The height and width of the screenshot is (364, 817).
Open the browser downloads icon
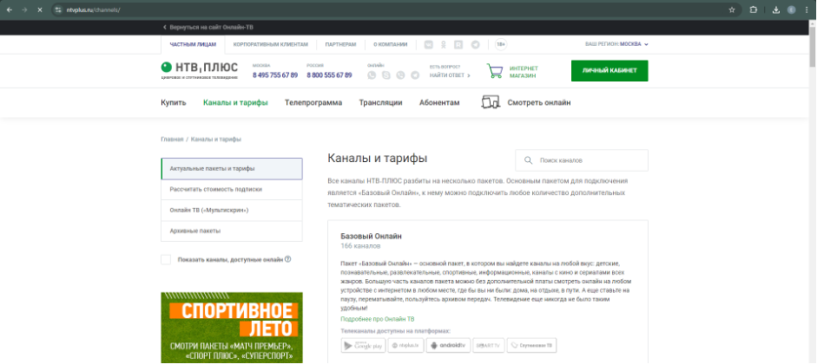[x=776, y=10]
